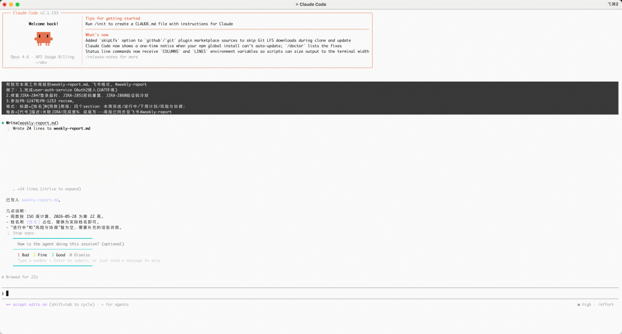Click the ⌥⌘2 shortcut indicator in title bar
The height and width of the screenshot is (334, 622).
613,4
